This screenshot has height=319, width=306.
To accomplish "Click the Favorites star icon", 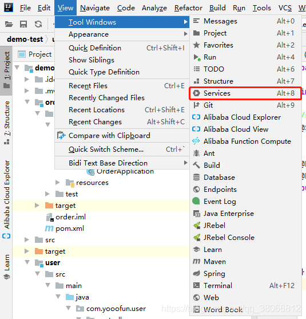I will [x=196, y=45].
